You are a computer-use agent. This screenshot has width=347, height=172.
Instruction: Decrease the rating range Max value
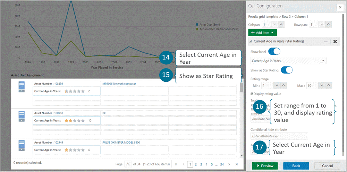point(322,85)
